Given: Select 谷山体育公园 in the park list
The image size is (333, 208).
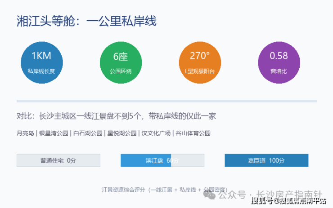Looking at the screenshot, I should click(x=193, y=133).
